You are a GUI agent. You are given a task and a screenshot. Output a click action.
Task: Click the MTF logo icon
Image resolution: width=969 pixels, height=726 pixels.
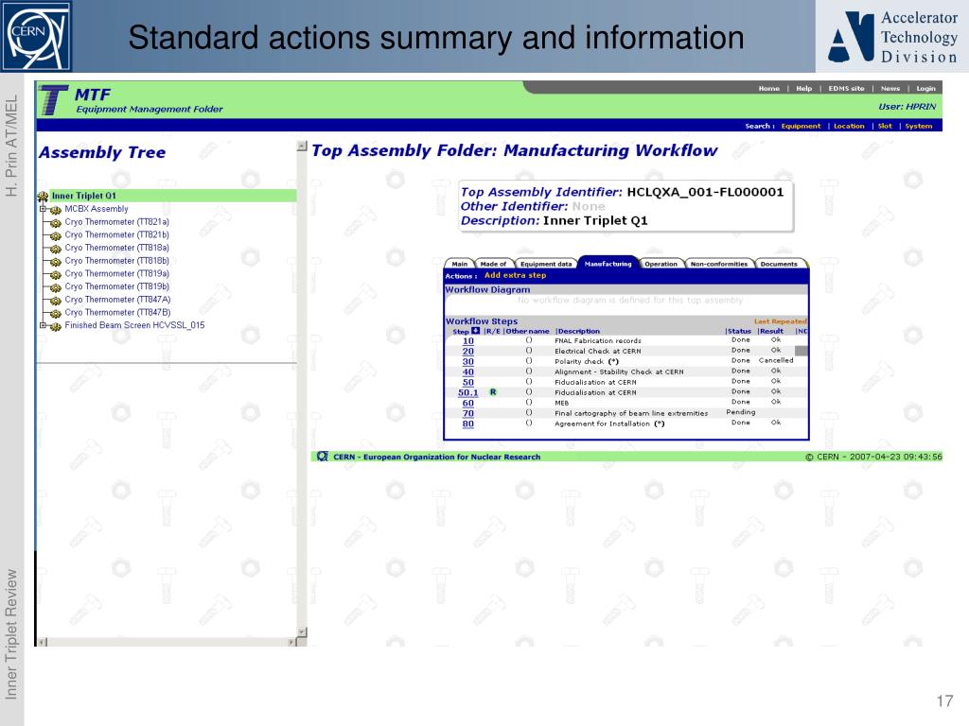tap(53, 100)
